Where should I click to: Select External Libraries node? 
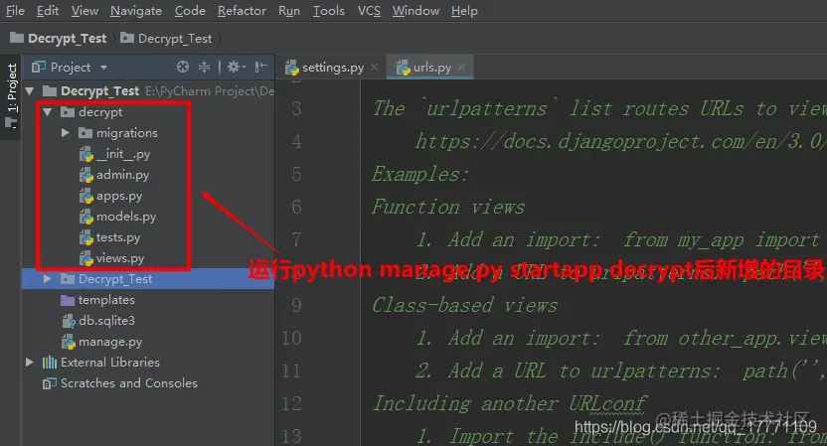coord(109,363)
